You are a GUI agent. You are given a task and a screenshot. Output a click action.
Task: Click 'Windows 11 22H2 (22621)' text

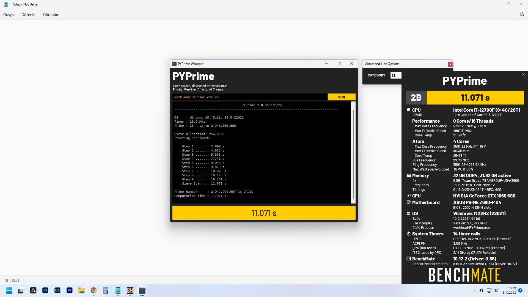click(x=479, y=213)
